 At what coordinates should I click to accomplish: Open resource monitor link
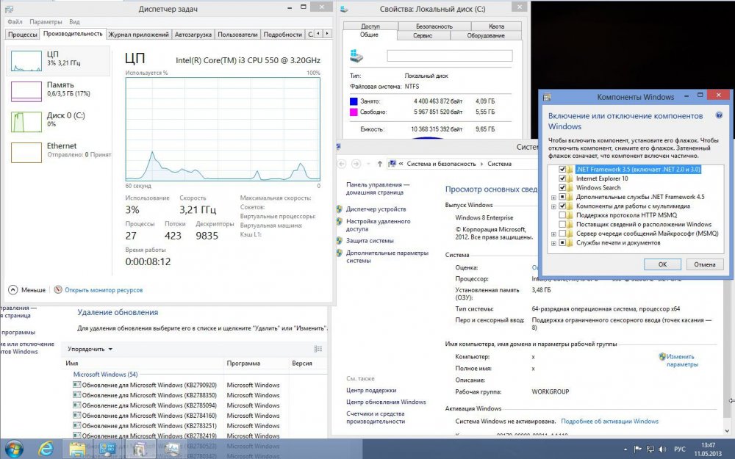pyautogui.click(x=104, y=290)
